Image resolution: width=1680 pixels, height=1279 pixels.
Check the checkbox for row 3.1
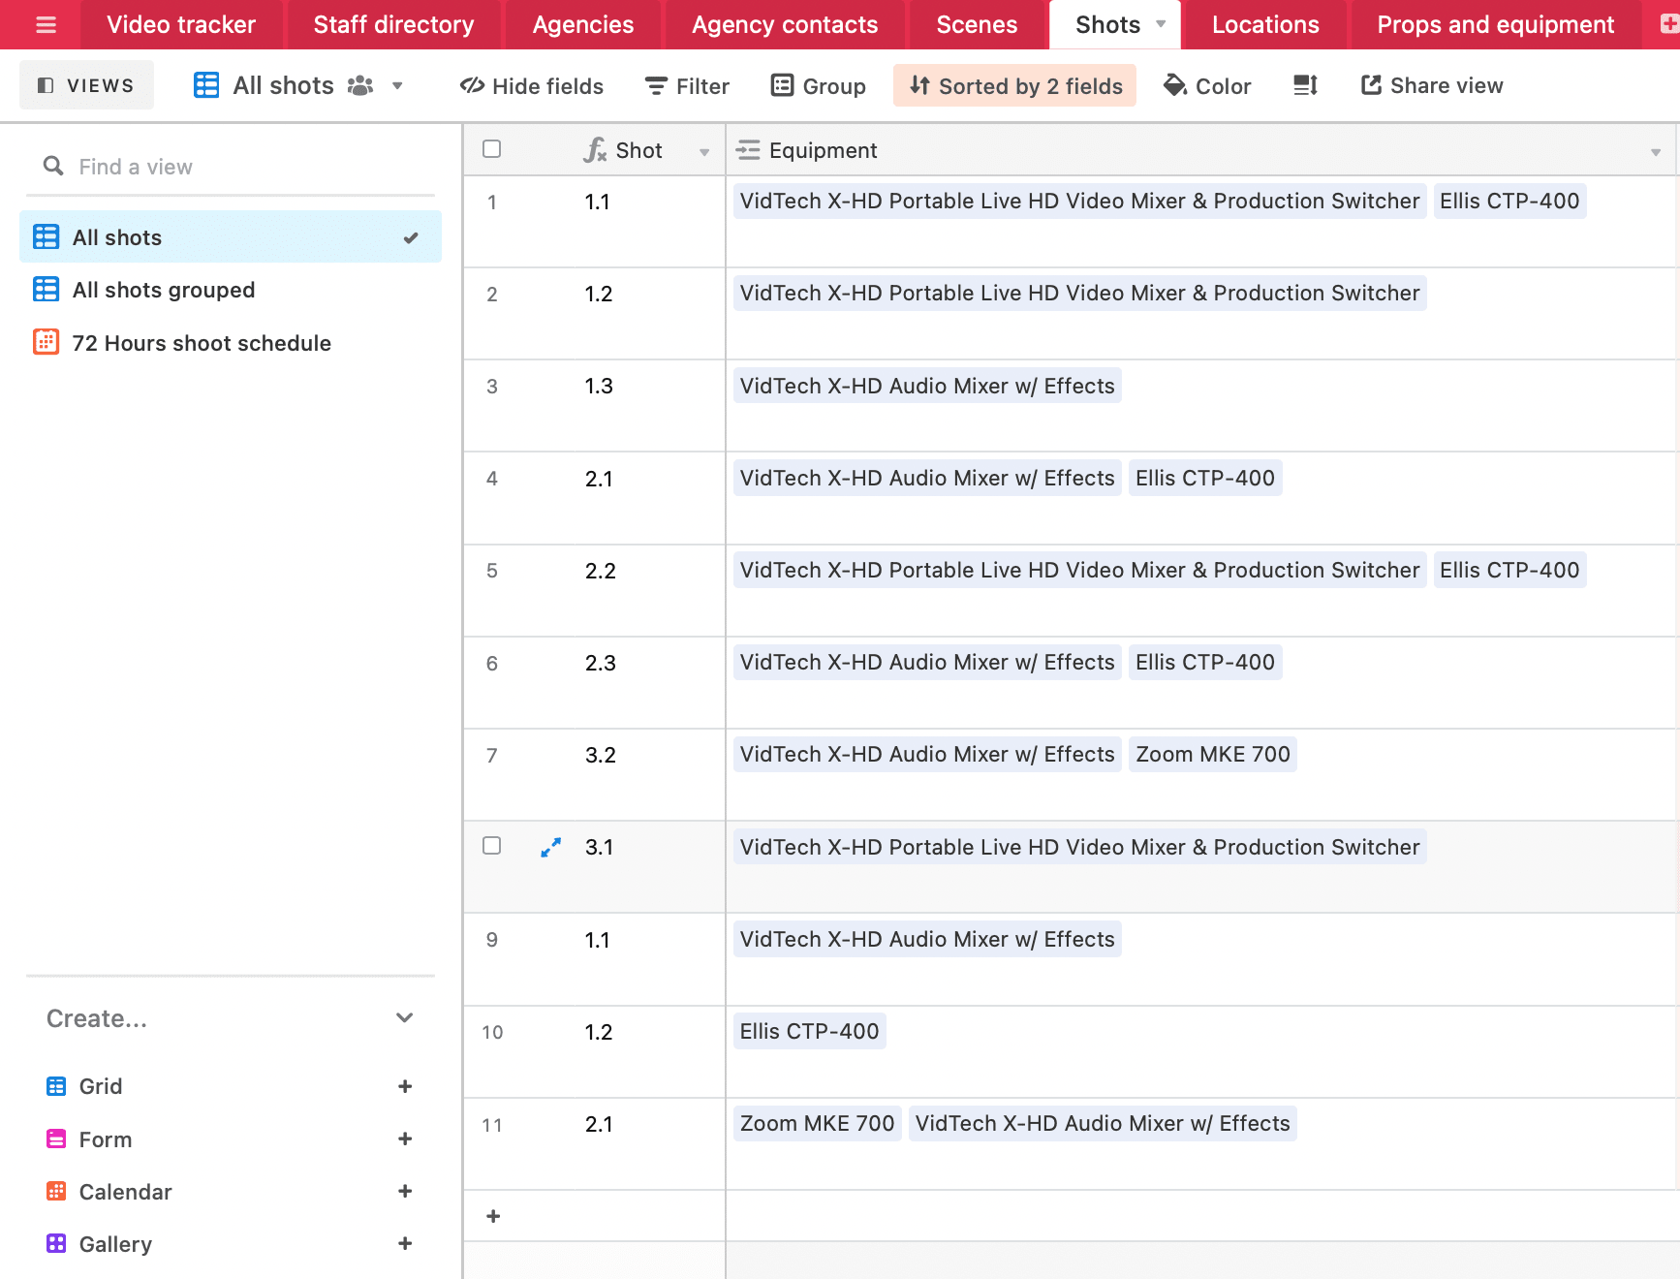pyautogui.click(x=492, y=846)
